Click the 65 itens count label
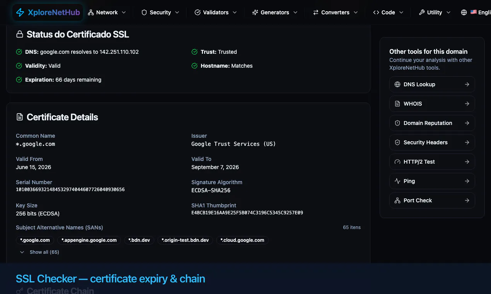This screenshot has width=491, height=294. [x=352, y=227]
